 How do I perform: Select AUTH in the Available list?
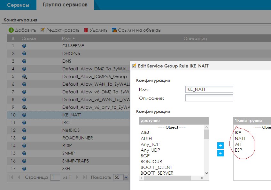point(146,139)
